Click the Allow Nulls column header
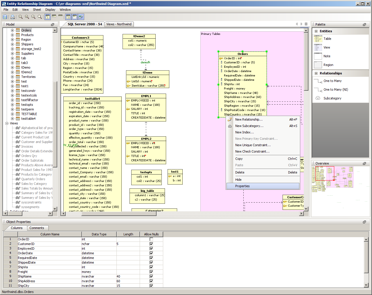Viewport: 372px width, 295px height. [151, 234]
